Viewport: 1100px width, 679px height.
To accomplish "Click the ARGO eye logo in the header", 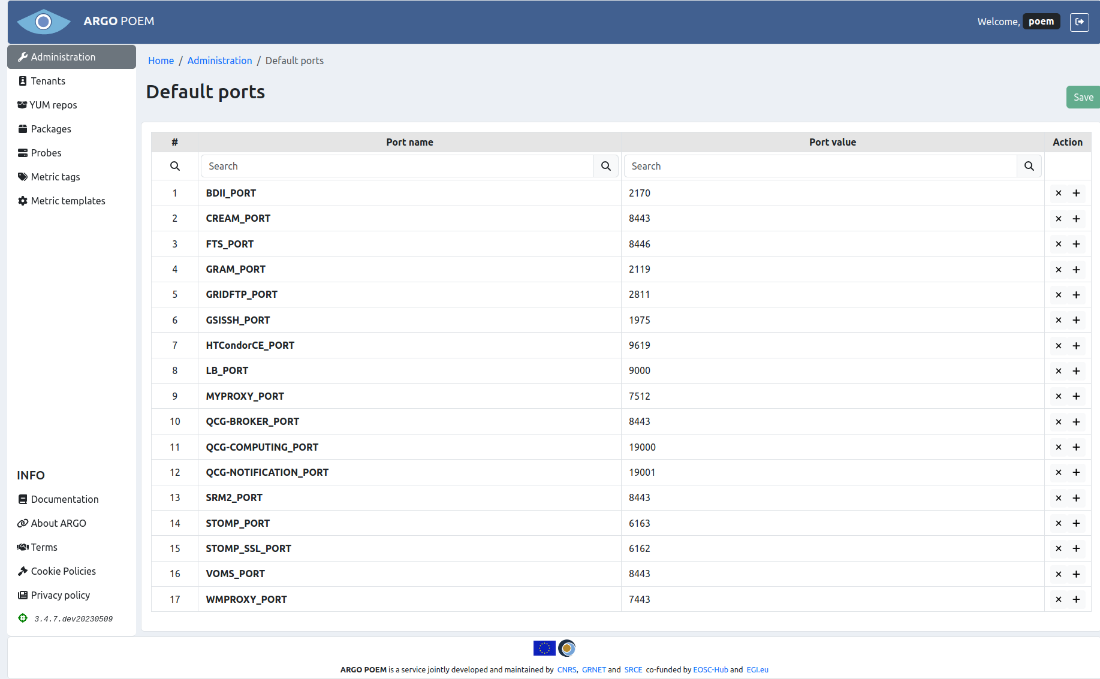I will 43,22.
